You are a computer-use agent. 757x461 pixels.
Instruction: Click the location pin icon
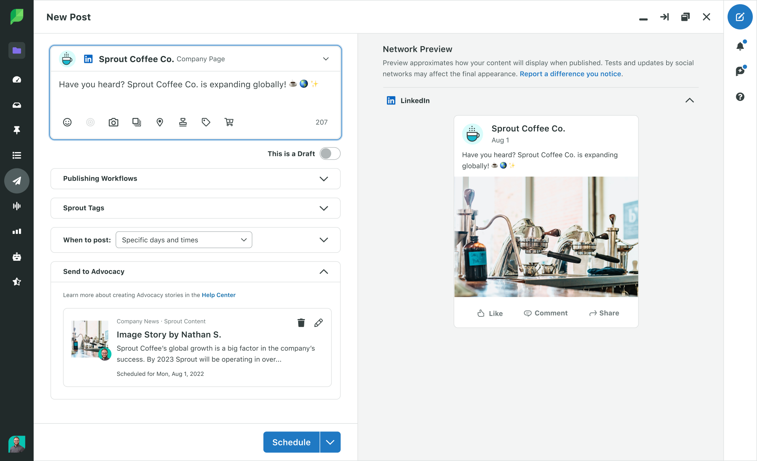pos(159,121)
